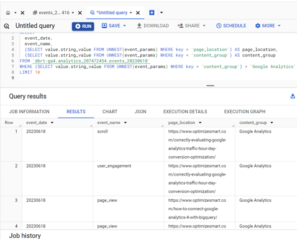Viewport: 297px width, 239px height.
Task: Share the query
Action: tap(189, 26)
